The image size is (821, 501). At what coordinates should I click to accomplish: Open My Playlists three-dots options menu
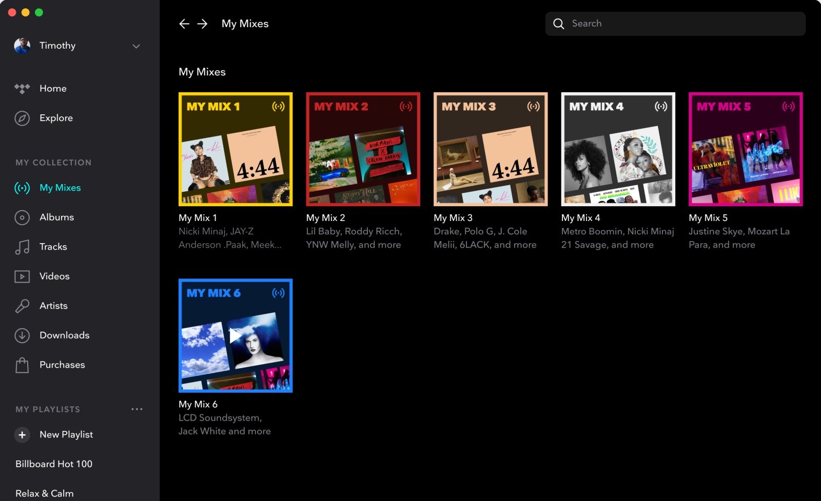pos(137,409)
